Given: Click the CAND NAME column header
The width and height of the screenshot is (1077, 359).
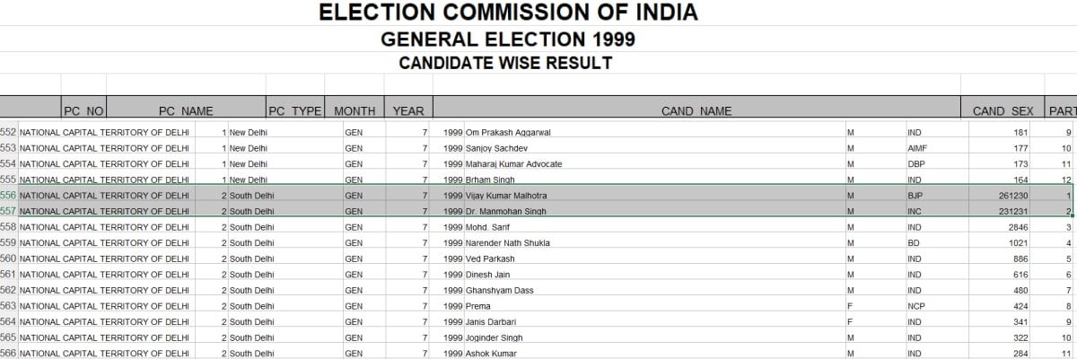Looking at the screenshot, I should pos(696,111).
